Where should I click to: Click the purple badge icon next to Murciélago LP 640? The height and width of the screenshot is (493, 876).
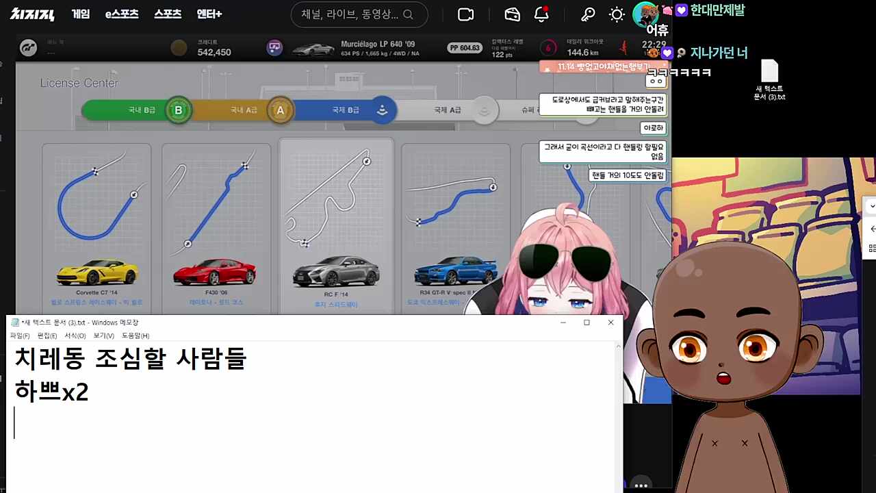274,47
